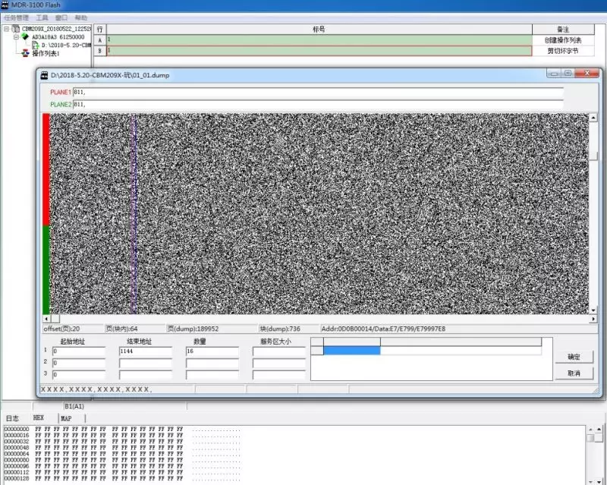Viewport: 607px width, 485px height.
Task: Click the MDR-3100 Flash title bar icon
Action: tap(5, 5)
